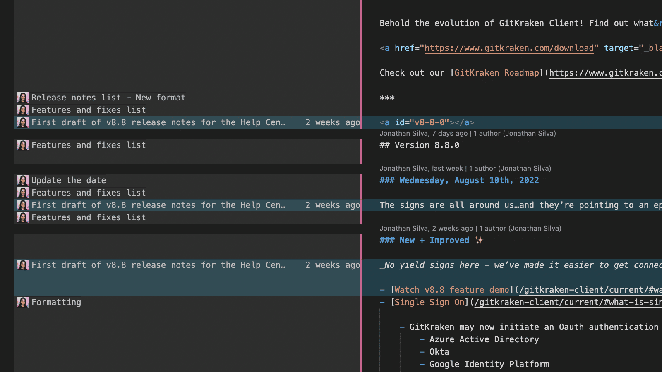Open the "Jonathan Silva, 2 weeks ago" code lens
This screenshot has height=372, width=662.
pos(426,228)
